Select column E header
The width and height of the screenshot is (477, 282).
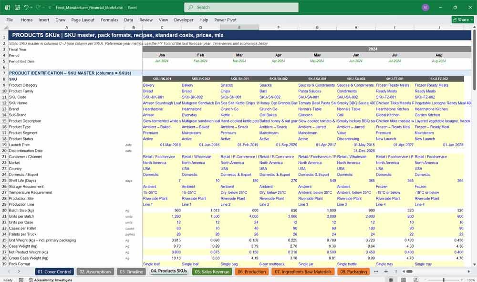point(239,27)
